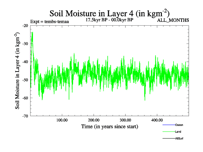Screen dimensions: 203x152
Task: Click the black AllSurf legend line
Action: [x=168, y=139]
